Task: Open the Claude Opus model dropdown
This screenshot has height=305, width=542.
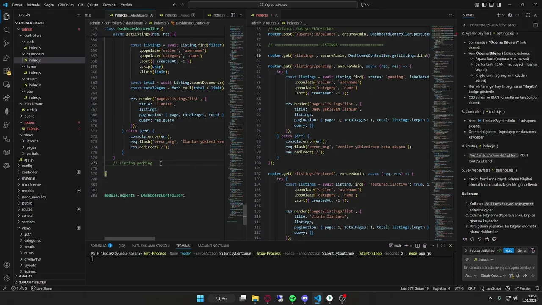Action: click(x=492, y=276)
